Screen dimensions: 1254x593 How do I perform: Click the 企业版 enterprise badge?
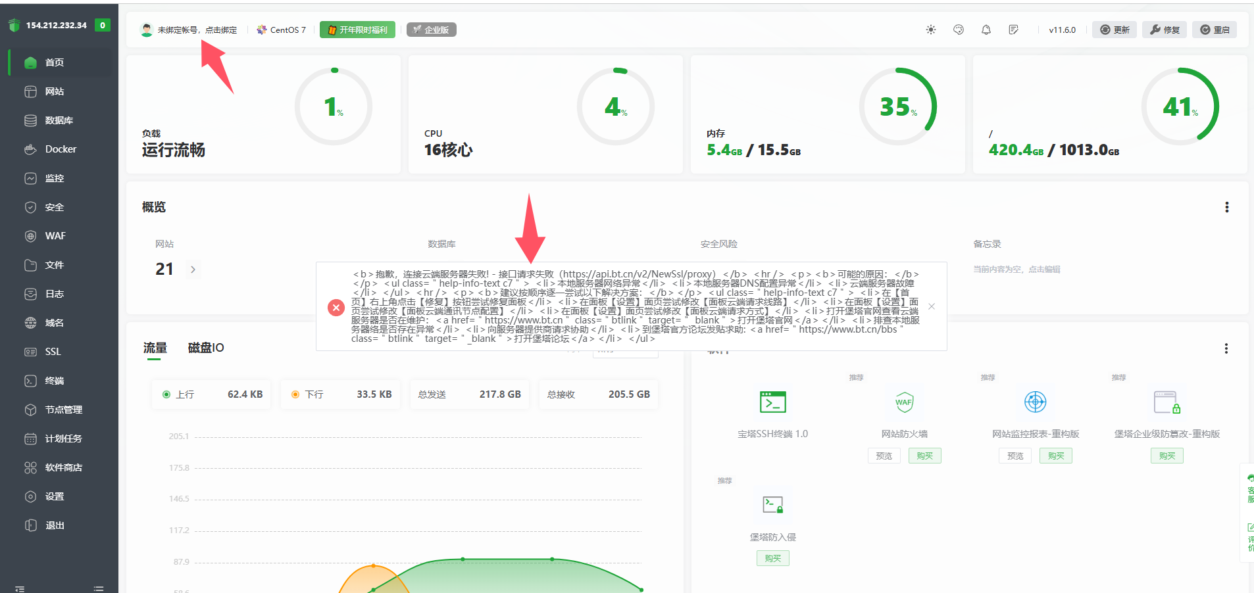432,30
